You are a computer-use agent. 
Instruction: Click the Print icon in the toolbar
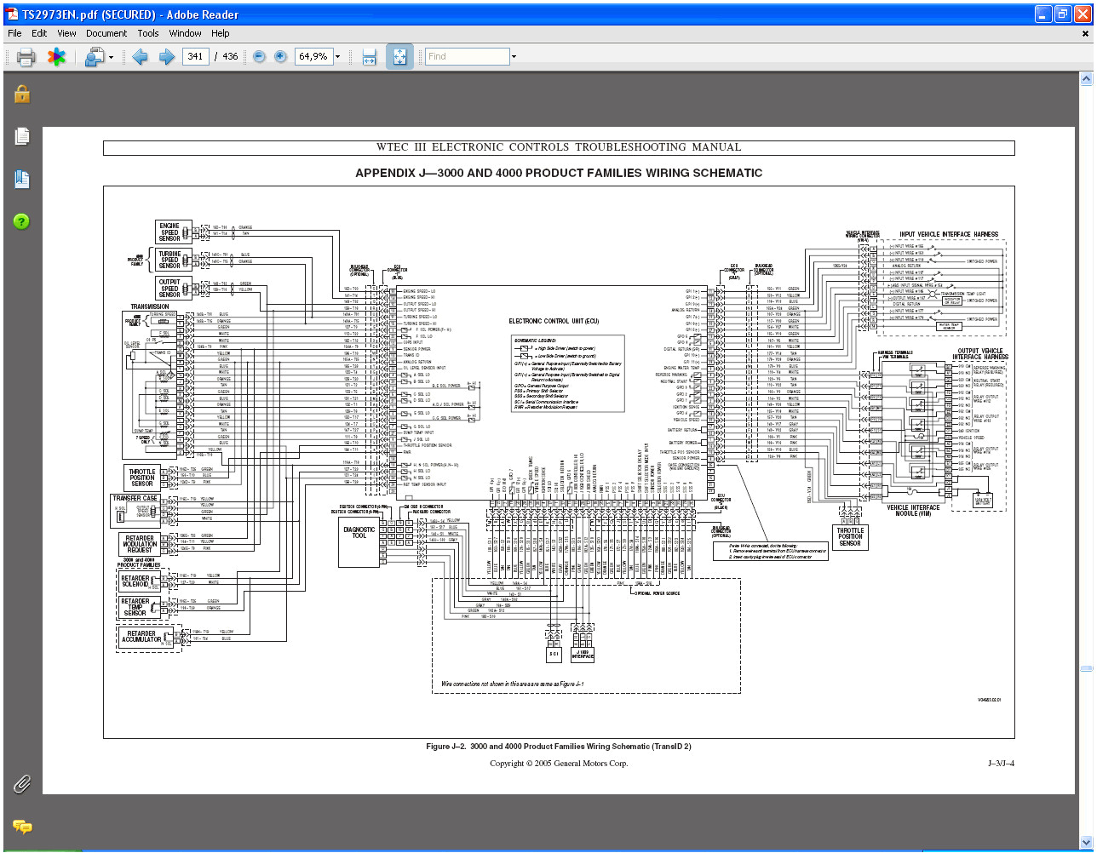point(25,56)
